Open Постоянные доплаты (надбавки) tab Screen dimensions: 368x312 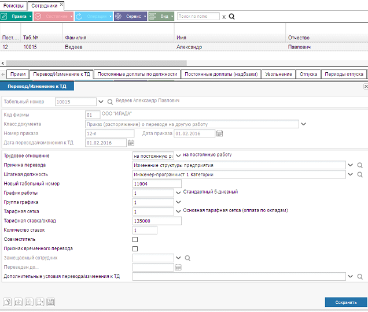coord(221,74)
